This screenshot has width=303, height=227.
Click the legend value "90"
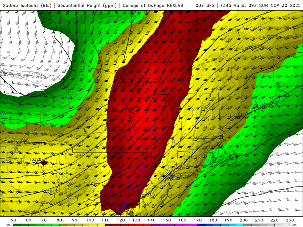click(x=75, y=220)
